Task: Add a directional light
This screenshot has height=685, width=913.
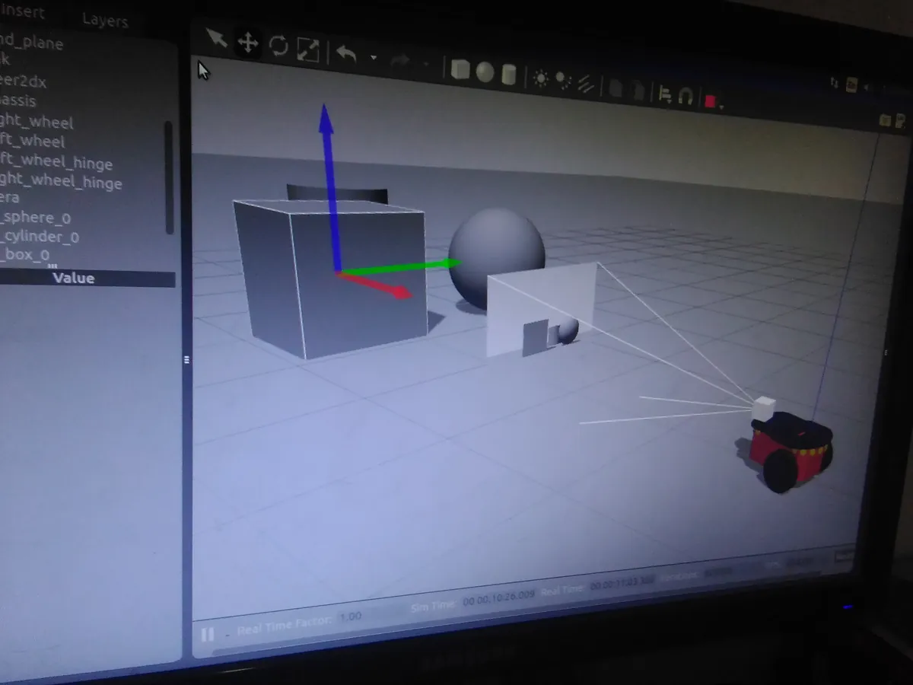Action: point(585,84)
